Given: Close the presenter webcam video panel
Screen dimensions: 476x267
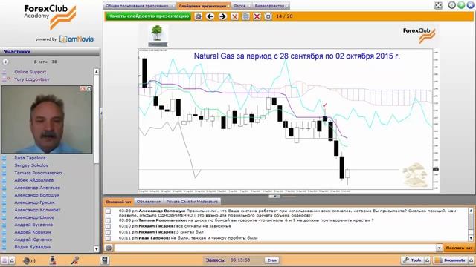Looking at the screenshot, I should click(x=83, y=88).
